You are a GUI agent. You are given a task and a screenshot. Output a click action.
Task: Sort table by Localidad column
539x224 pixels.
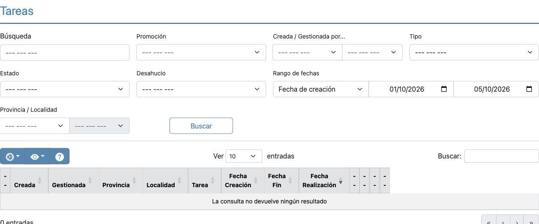(x=166, y=181)
